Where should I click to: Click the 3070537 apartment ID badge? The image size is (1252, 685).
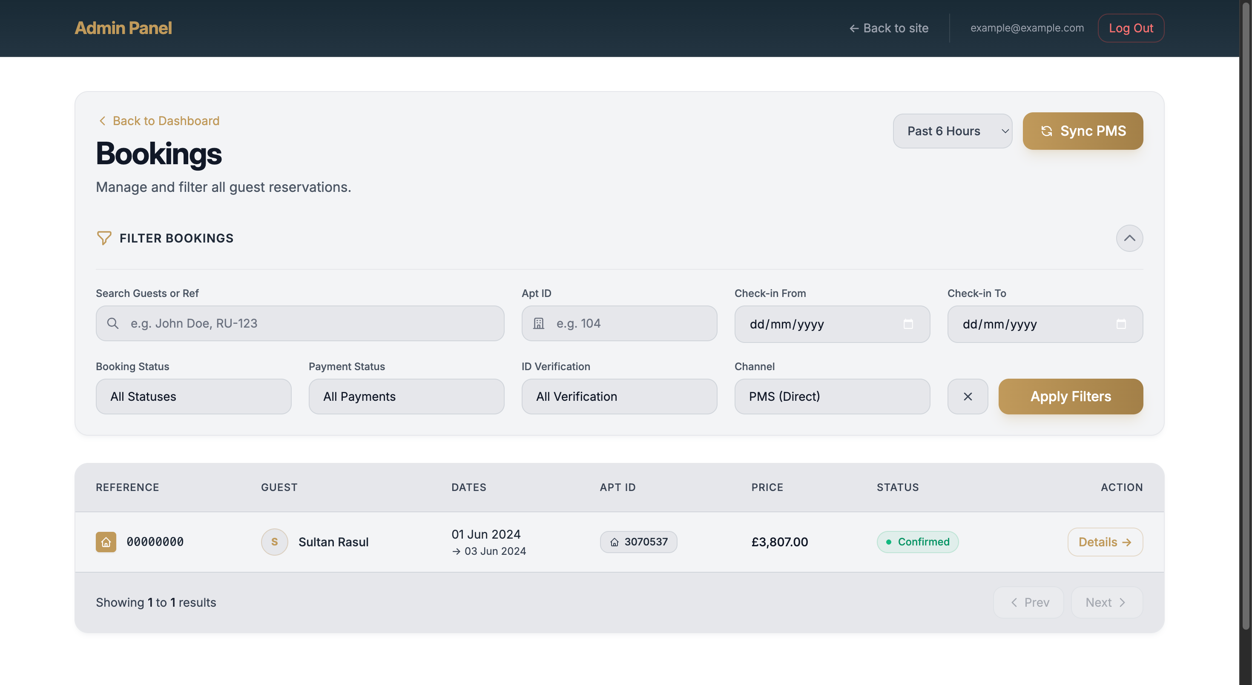pyautogui.click(x=639, y=542)
